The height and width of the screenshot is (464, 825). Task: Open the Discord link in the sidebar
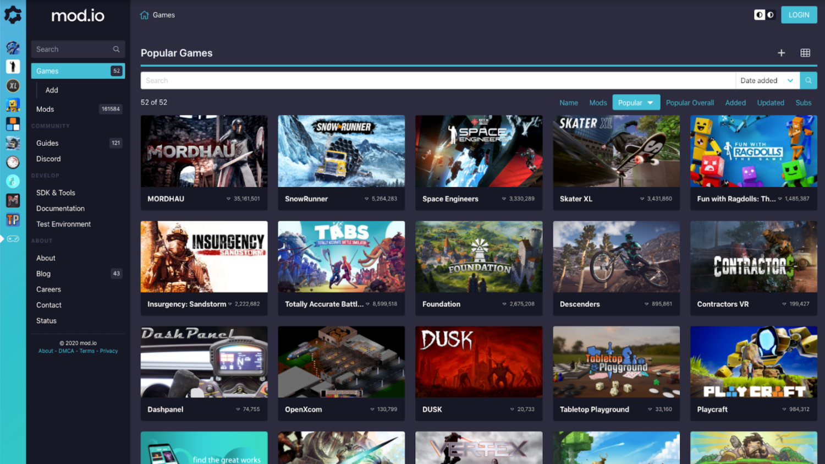pyautogui.click(x=48, y=159)
